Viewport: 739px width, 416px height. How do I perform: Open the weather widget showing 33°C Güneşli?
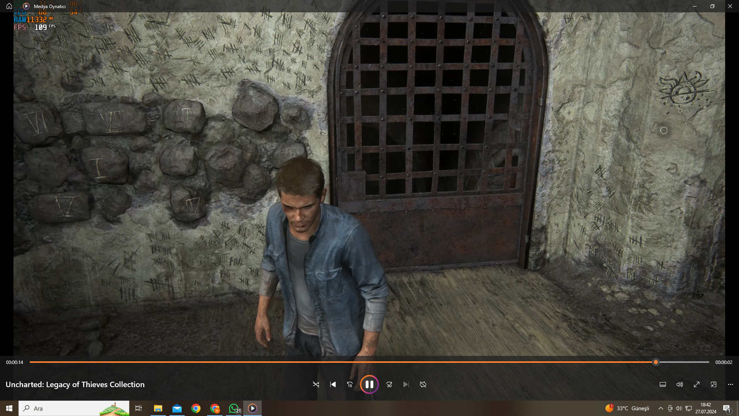point(627,408)
